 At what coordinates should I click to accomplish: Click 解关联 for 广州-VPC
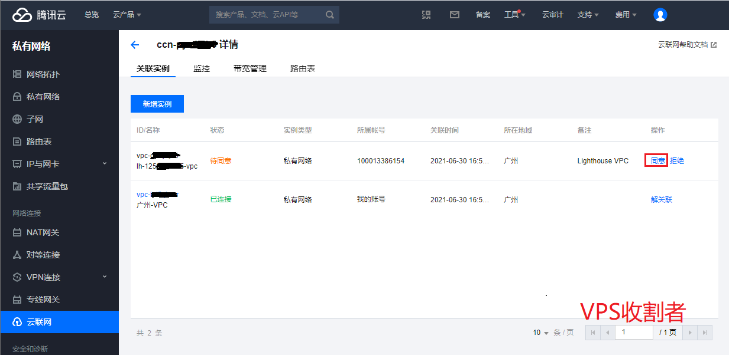click(x=661, y=199)
